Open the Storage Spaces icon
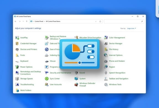Screen dimensions: 159x108 click(x=17, y=79)
